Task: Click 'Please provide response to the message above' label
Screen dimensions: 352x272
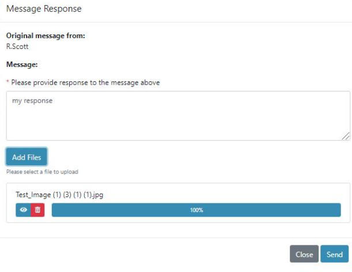Action: 85,82
